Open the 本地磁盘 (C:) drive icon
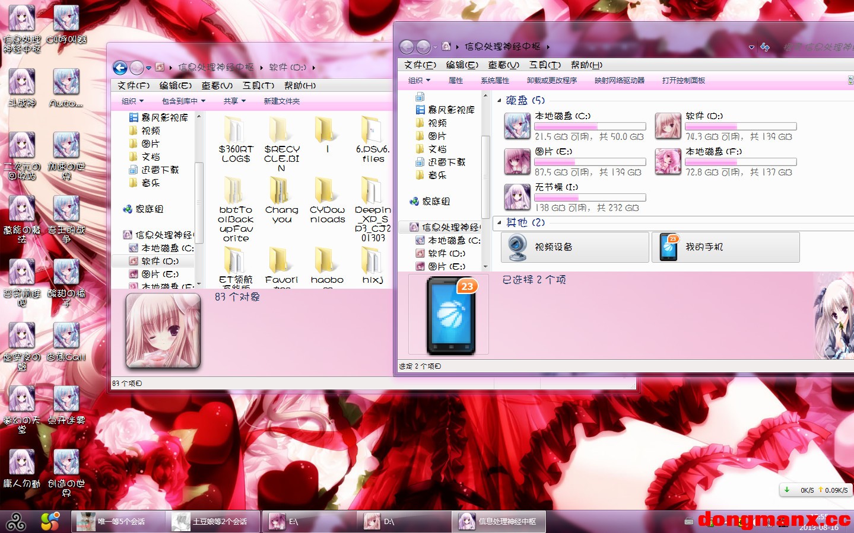The image size is (854, 533). [517, 126]
